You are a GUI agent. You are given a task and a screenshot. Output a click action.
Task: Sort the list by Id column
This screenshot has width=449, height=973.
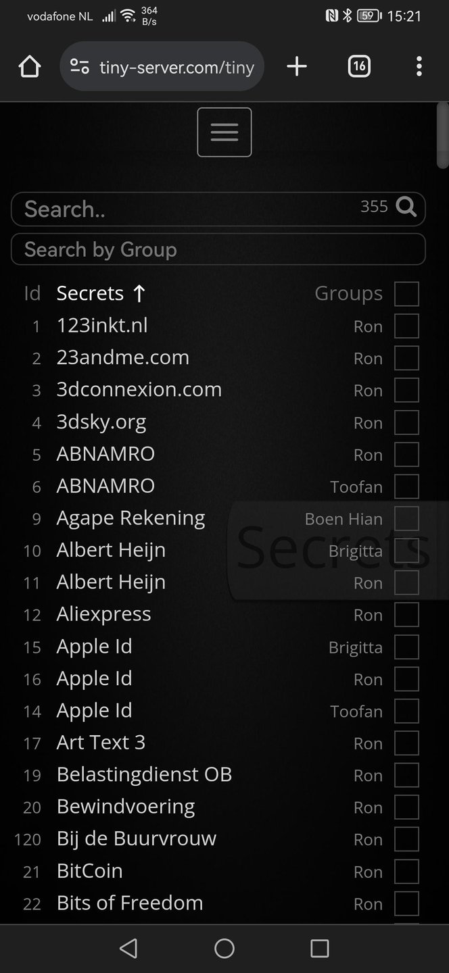click(x=32, y=293)
